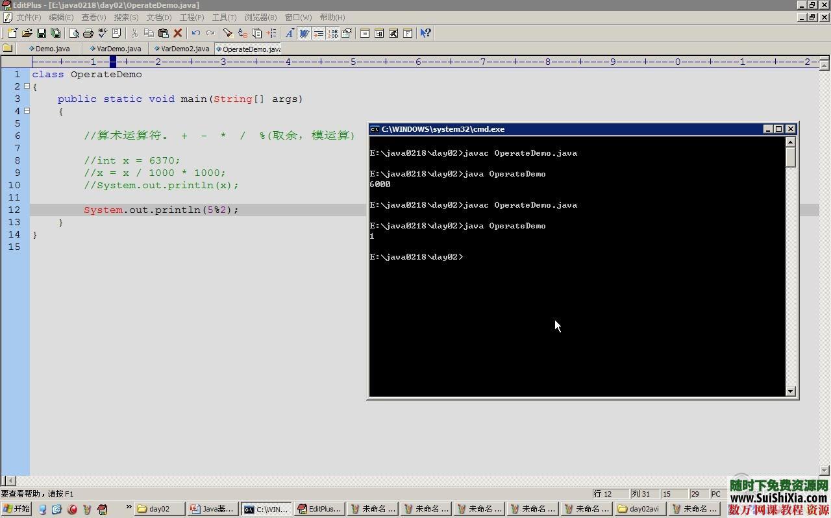Undo the last edit

pyautogui.click(x=195, y=33)
